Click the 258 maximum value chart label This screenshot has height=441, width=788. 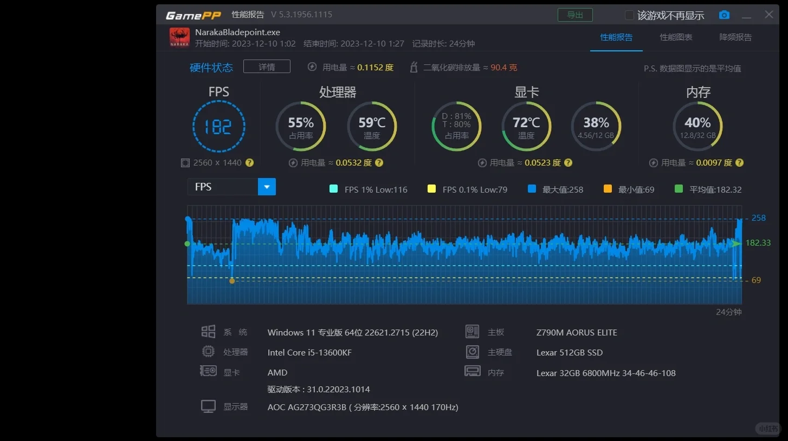[x=758, y=218]
